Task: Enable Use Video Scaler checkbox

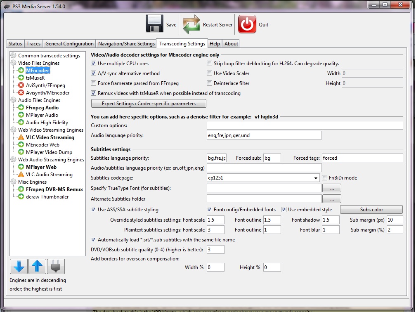Action: point(209,73)
